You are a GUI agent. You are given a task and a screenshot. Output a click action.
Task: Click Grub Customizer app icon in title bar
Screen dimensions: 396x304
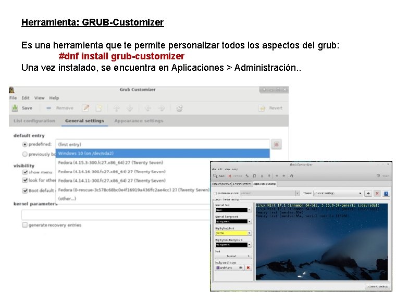11,90
